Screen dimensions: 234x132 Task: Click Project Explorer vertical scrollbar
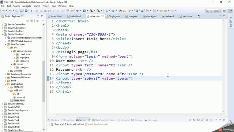(x=44, y=81)
